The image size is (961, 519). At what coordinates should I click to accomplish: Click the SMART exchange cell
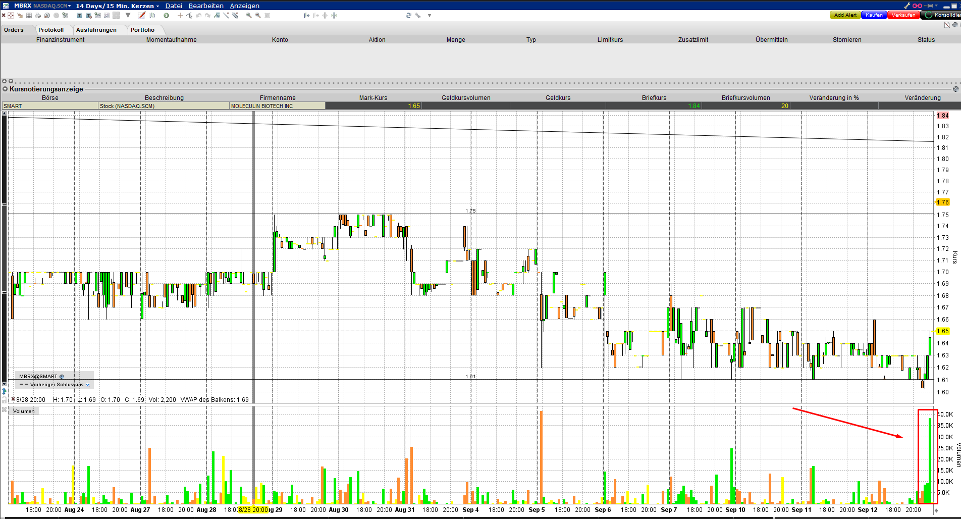(x=50, y=106)
